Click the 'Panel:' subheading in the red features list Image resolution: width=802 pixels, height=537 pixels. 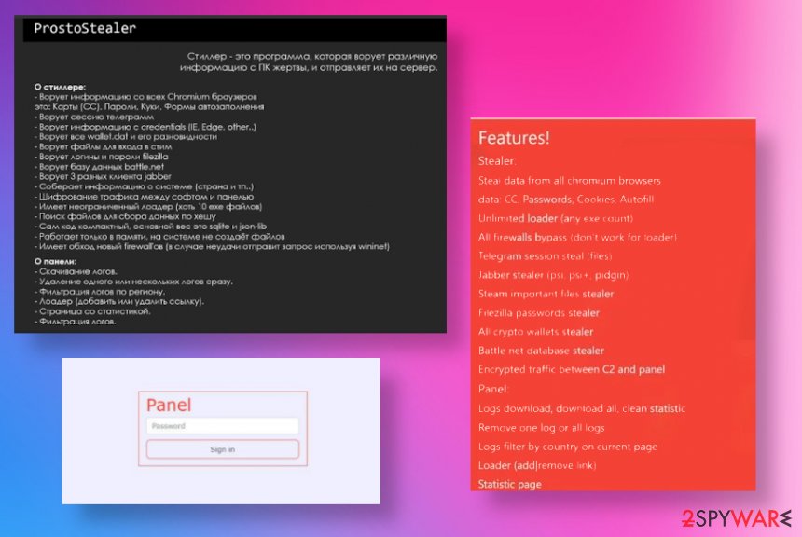(x=493, y=389)
